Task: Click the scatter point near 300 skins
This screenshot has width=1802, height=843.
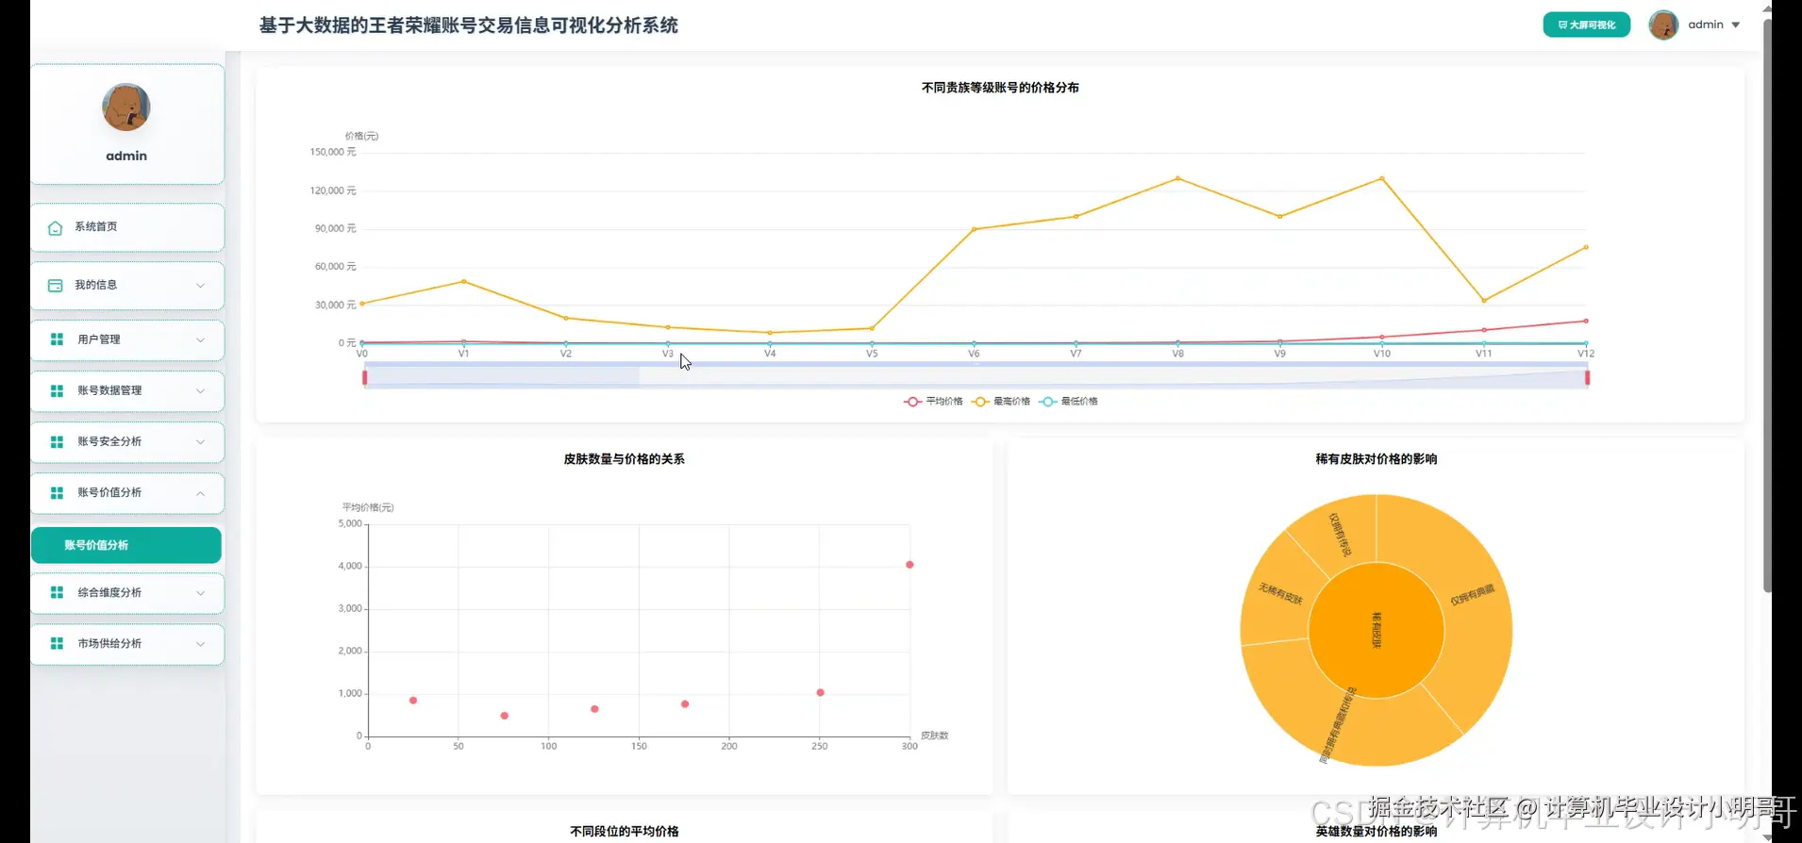Action: 909,565
